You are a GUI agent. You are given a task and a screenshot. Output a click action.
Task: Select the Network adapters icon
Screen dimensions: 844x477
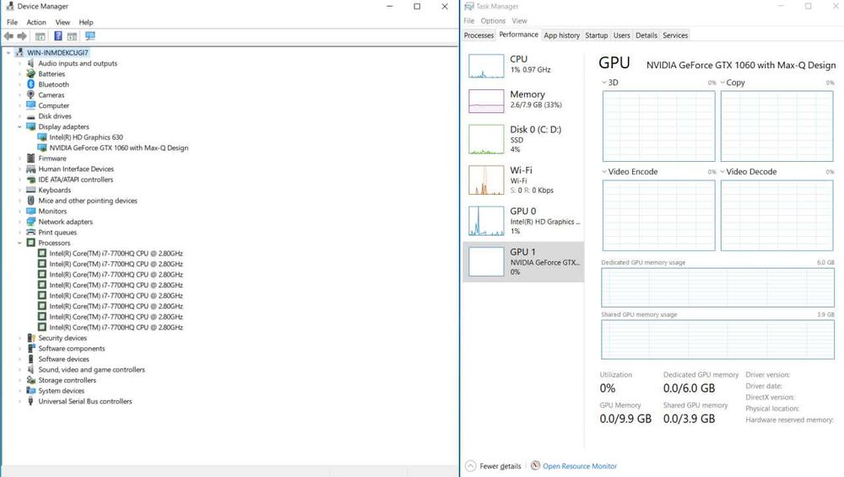(x=30, y=222)
